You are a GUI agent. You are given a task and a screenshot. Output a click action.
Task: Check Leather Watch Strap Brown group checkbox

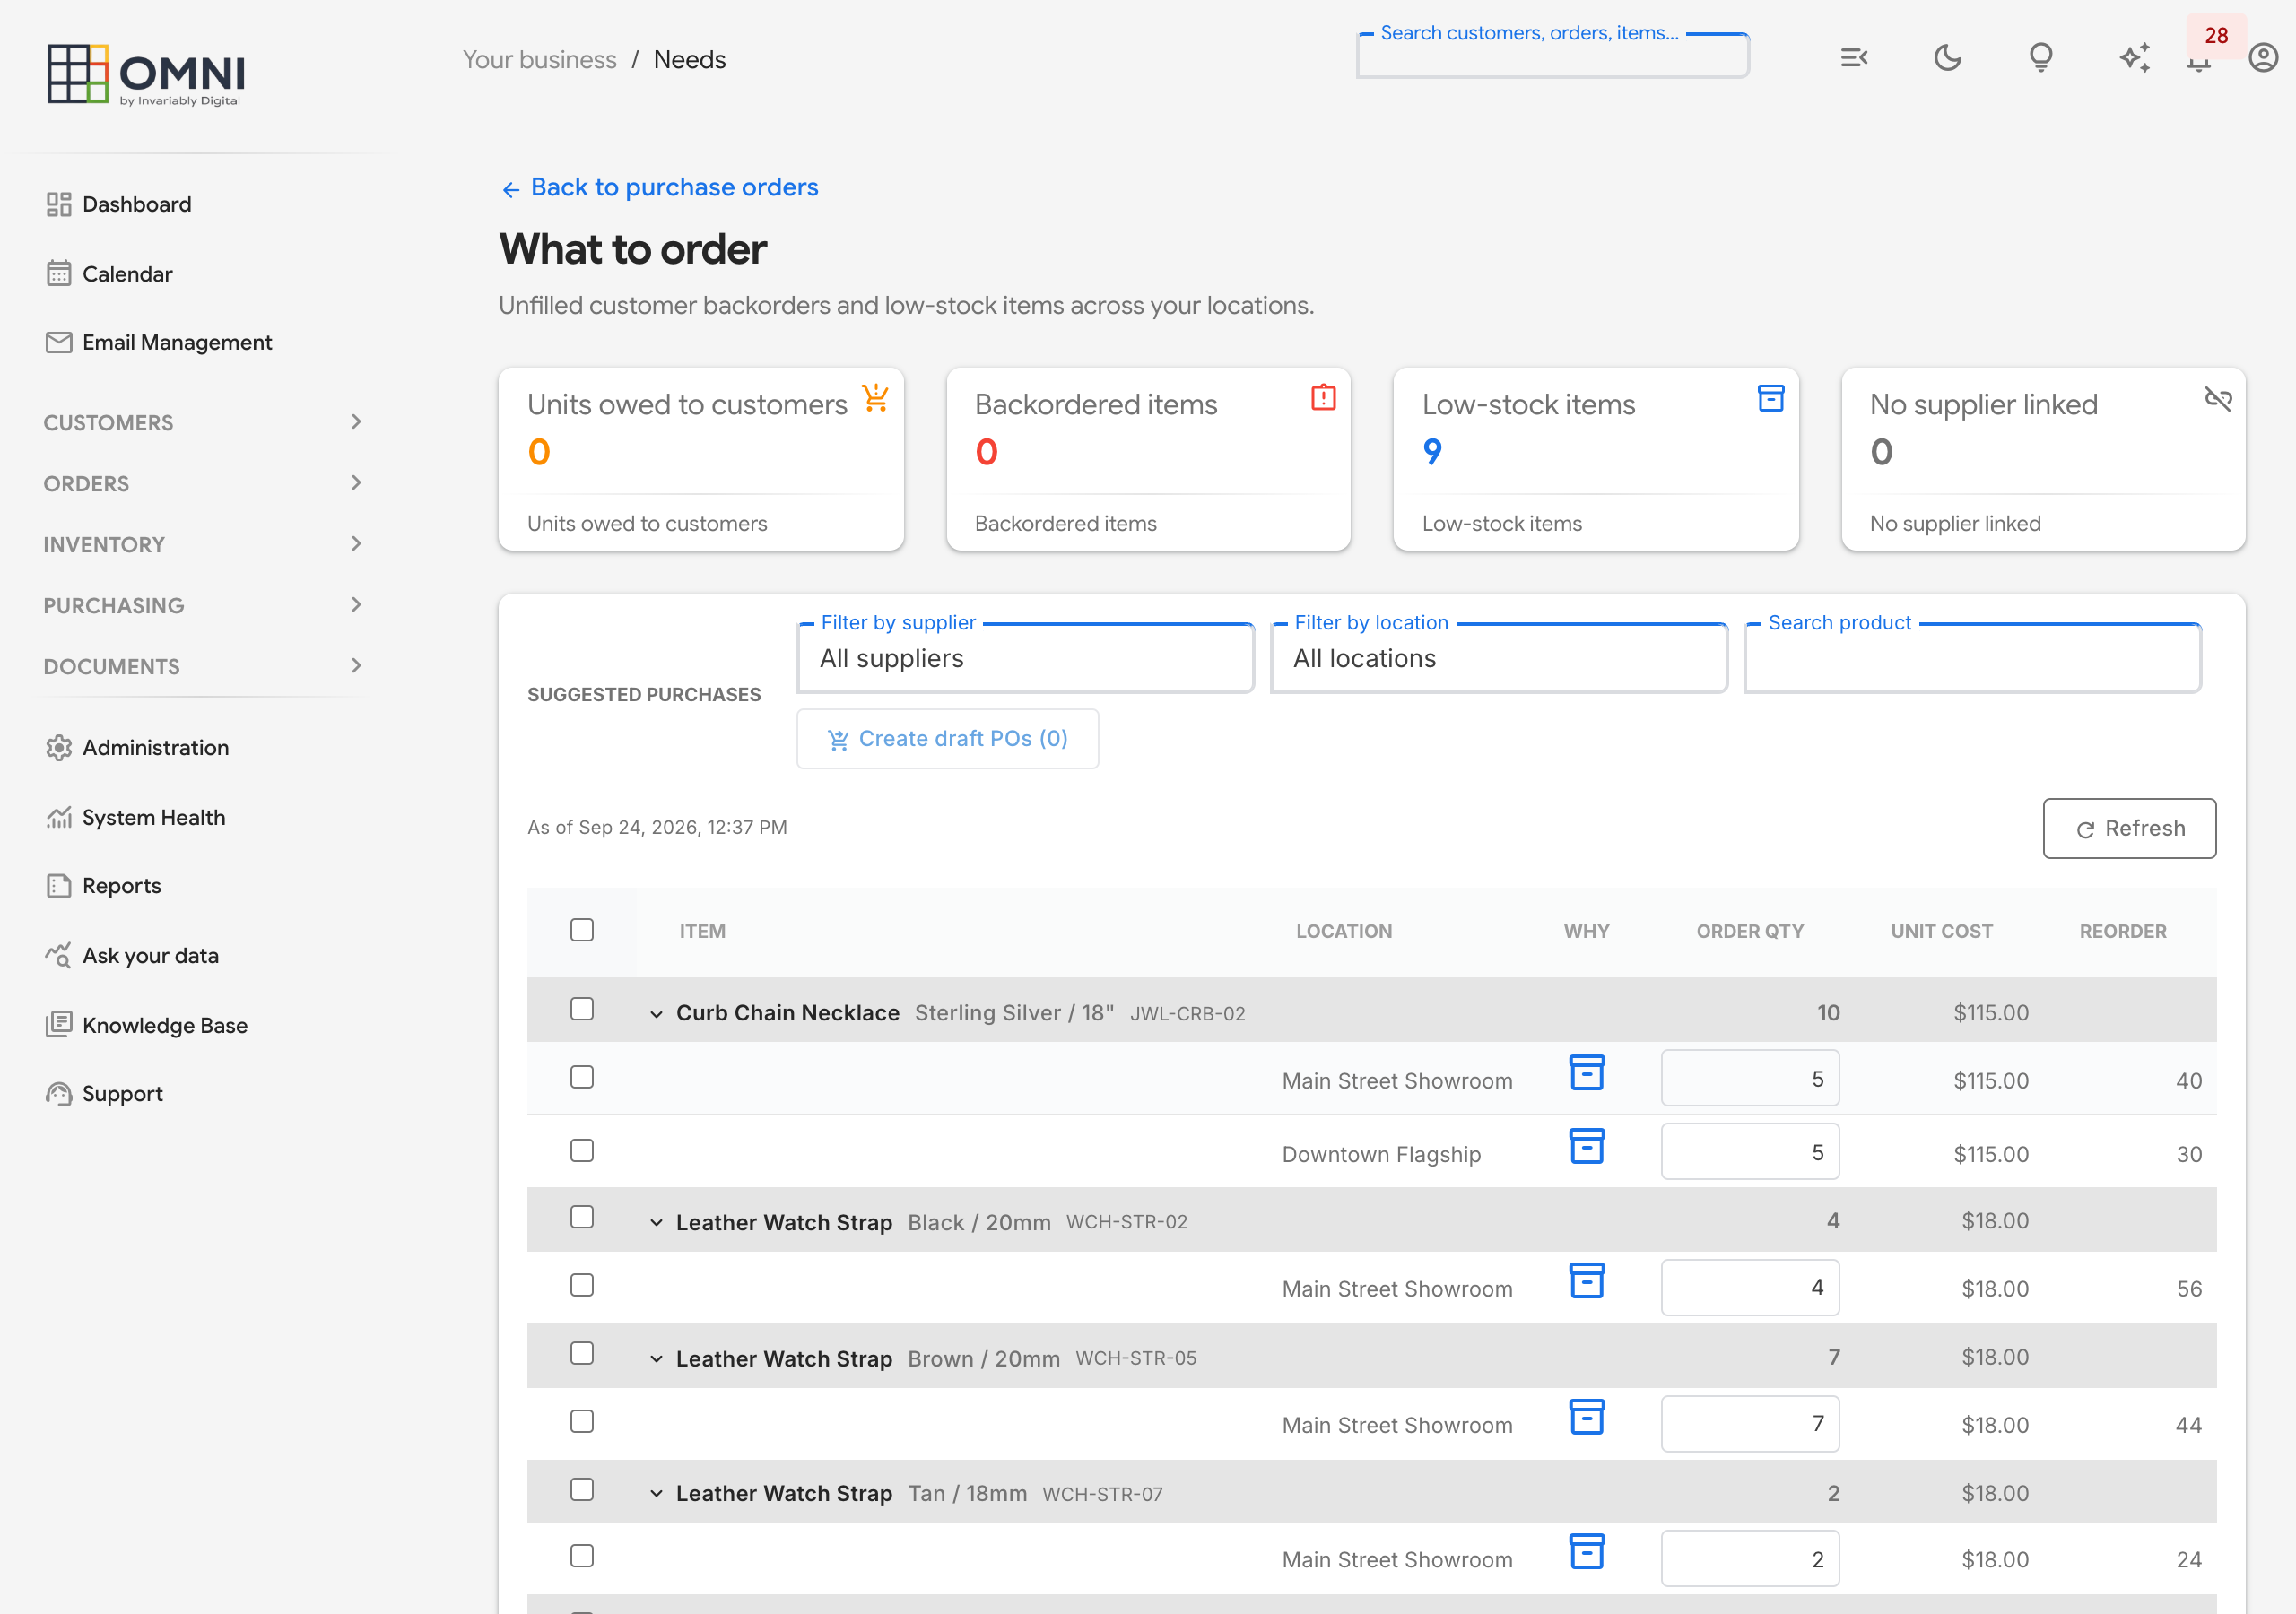tap(582, 1353)
